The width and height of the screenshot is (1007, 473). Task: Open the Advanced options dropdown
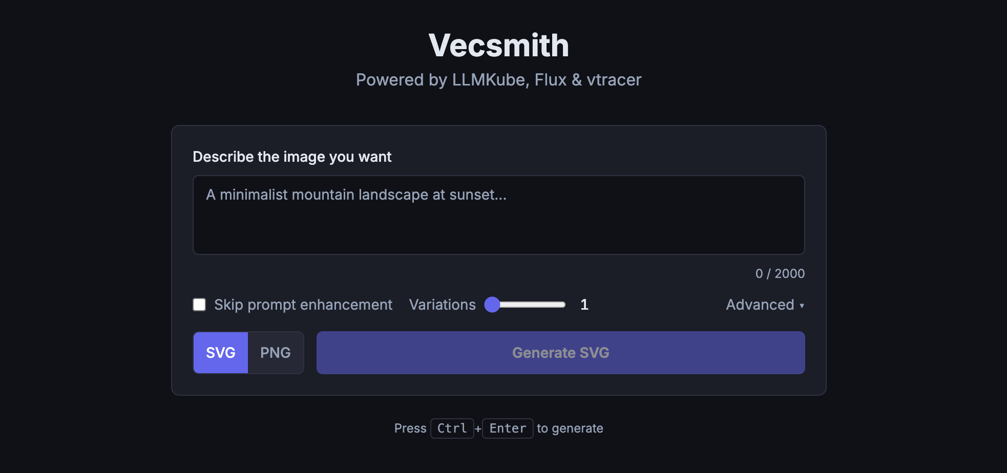(x=765, y=305)
